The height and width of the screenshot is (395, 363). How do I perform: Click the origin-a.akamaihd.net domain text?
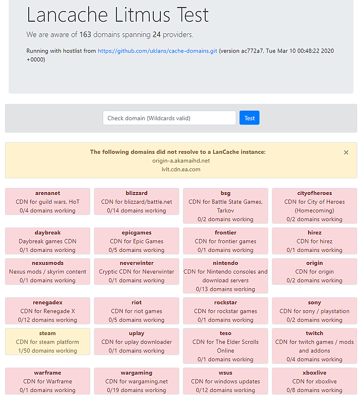[181, 161]
